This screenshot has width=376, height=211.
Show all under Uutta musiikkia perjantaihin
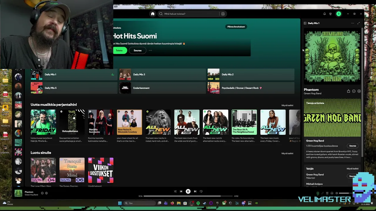pyautogui.click(x=287, y=105)
